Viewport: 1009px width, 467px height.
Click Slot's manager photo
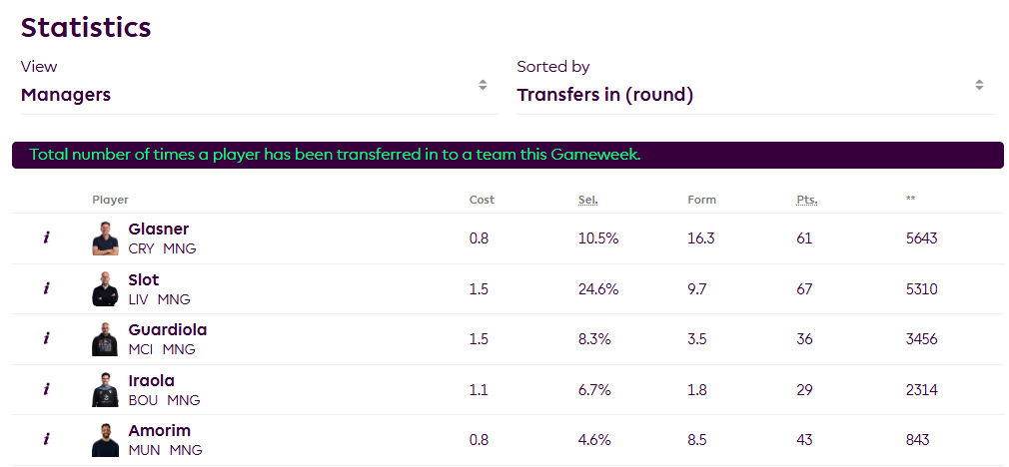click(x=105, y=289)
